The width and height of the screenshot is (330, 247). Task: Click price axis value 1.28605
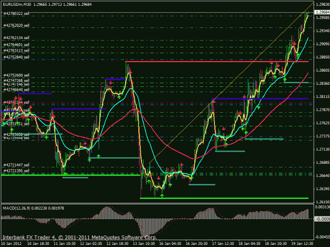coord(323,70)
